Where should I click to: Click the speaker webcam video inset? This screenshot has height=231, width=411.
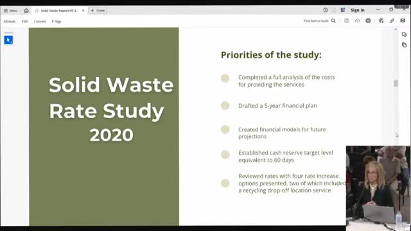click(378, 188)
